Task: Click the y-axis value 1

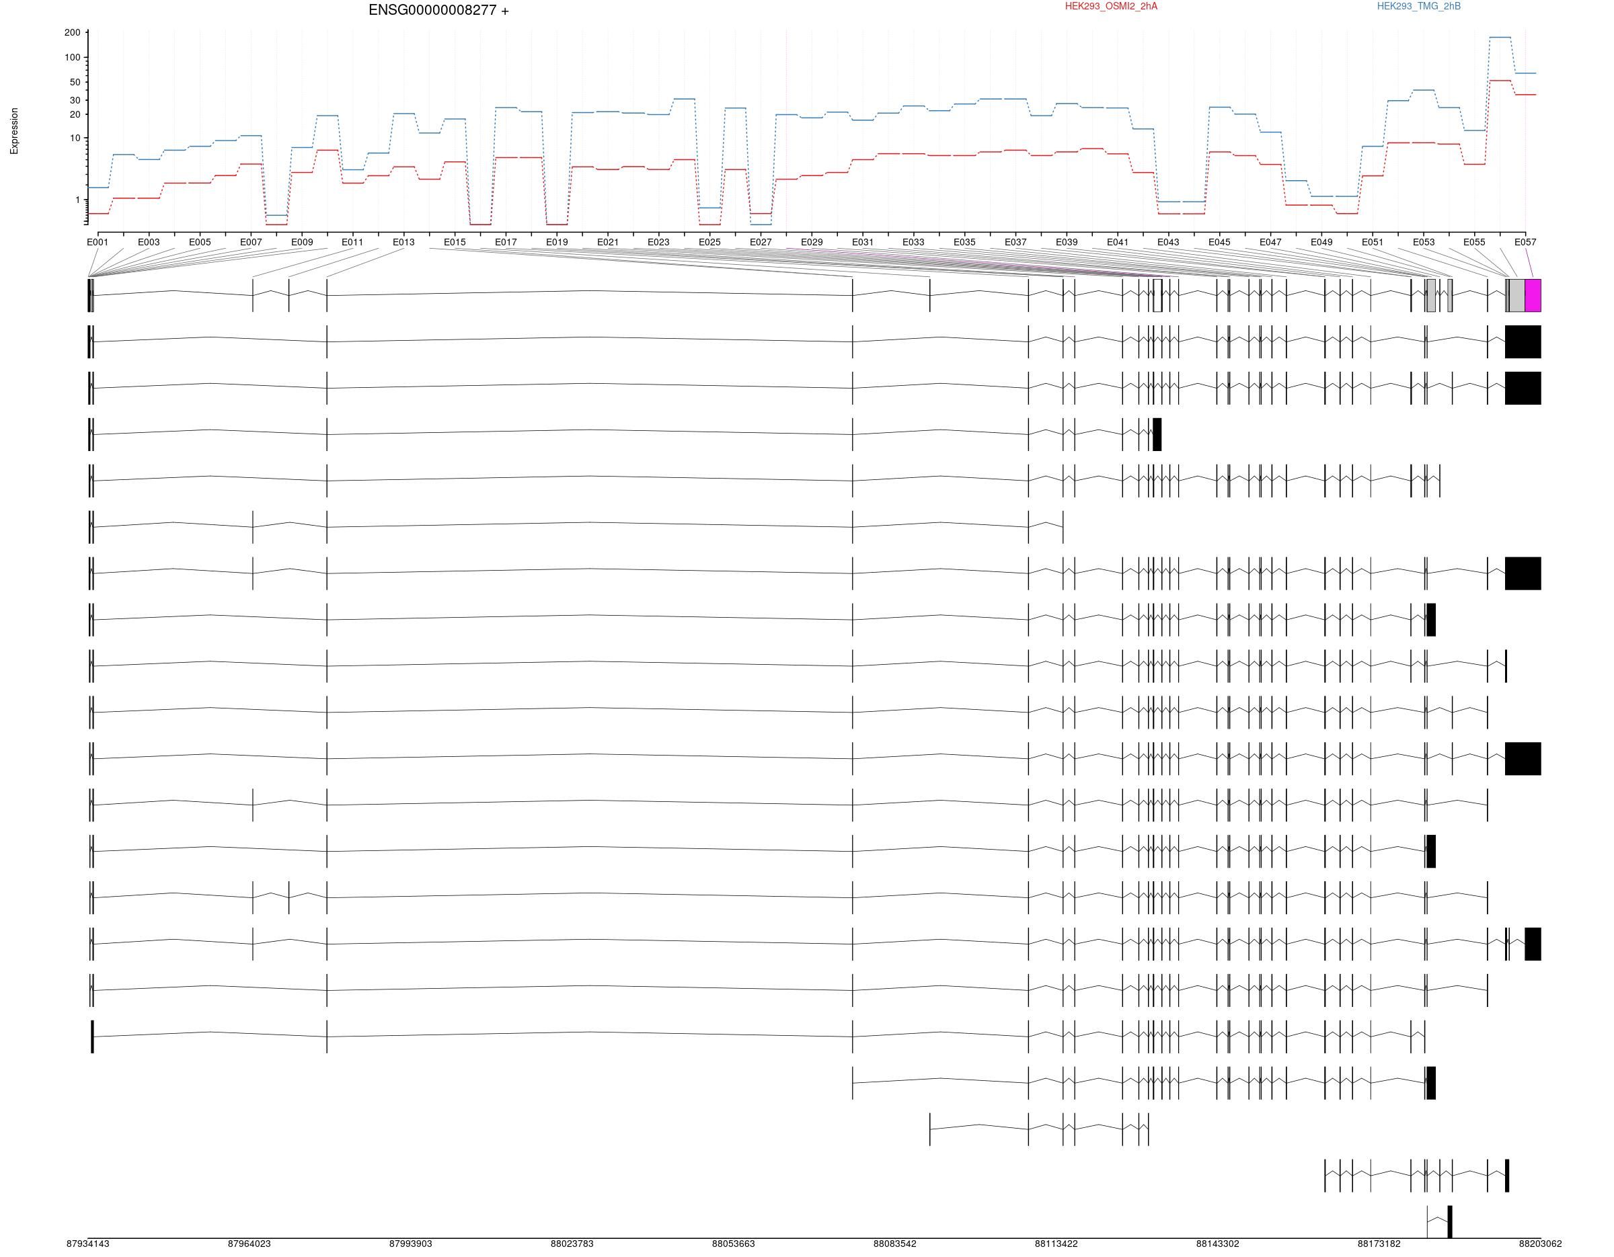Action: [x=77, y=200]
